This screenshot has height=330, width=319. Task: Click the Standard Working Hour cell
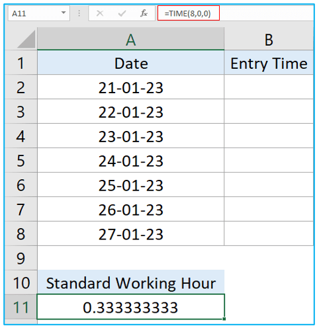(x=131, y=282)
